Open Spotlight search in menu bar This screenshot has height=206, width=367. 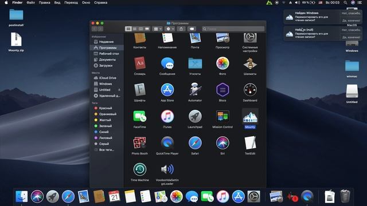(345, 2)
